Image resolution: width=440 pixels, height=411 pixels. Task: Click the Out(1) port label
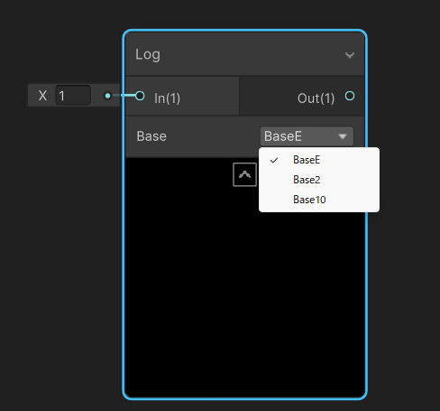point(316,98)
